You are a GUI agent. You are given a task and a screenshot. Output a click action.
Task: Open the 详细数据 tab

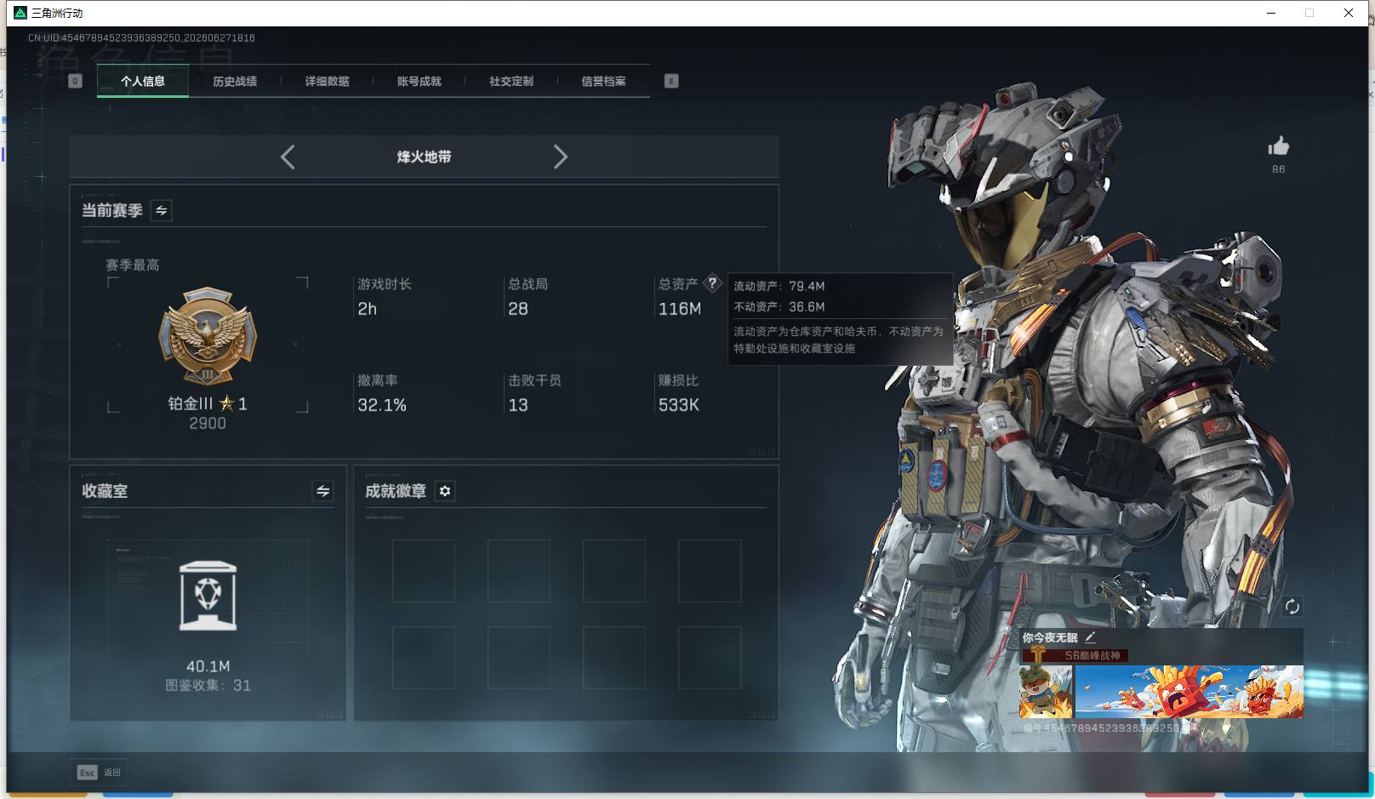(327, 82)
